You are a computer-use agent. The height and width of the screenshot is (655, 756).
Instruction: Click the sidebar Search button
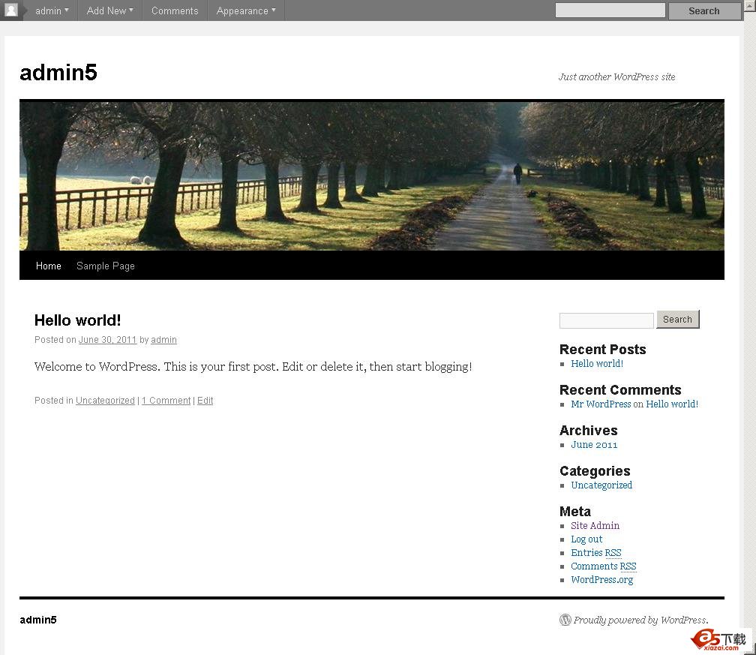[x=677, y=320]
